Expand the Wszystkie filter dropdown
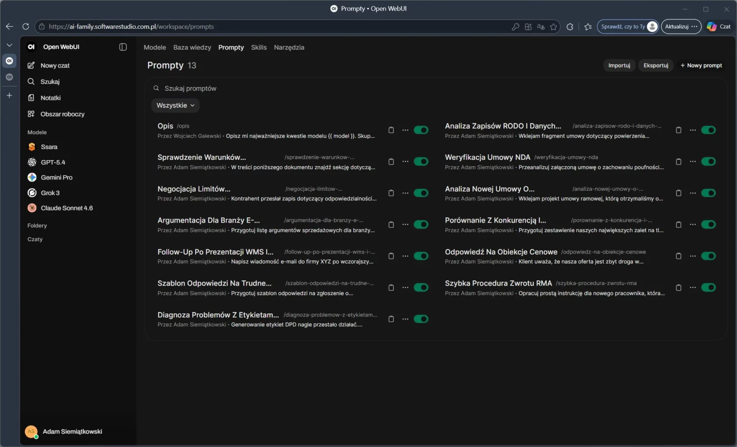 (175, 105)
